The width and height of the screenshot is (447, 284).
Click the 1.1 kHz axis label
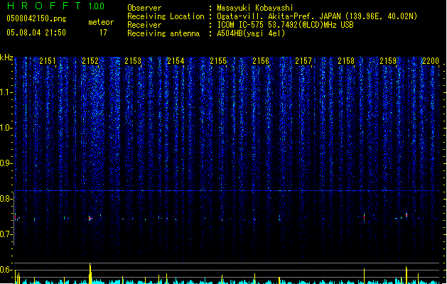[x=6, y=92]
